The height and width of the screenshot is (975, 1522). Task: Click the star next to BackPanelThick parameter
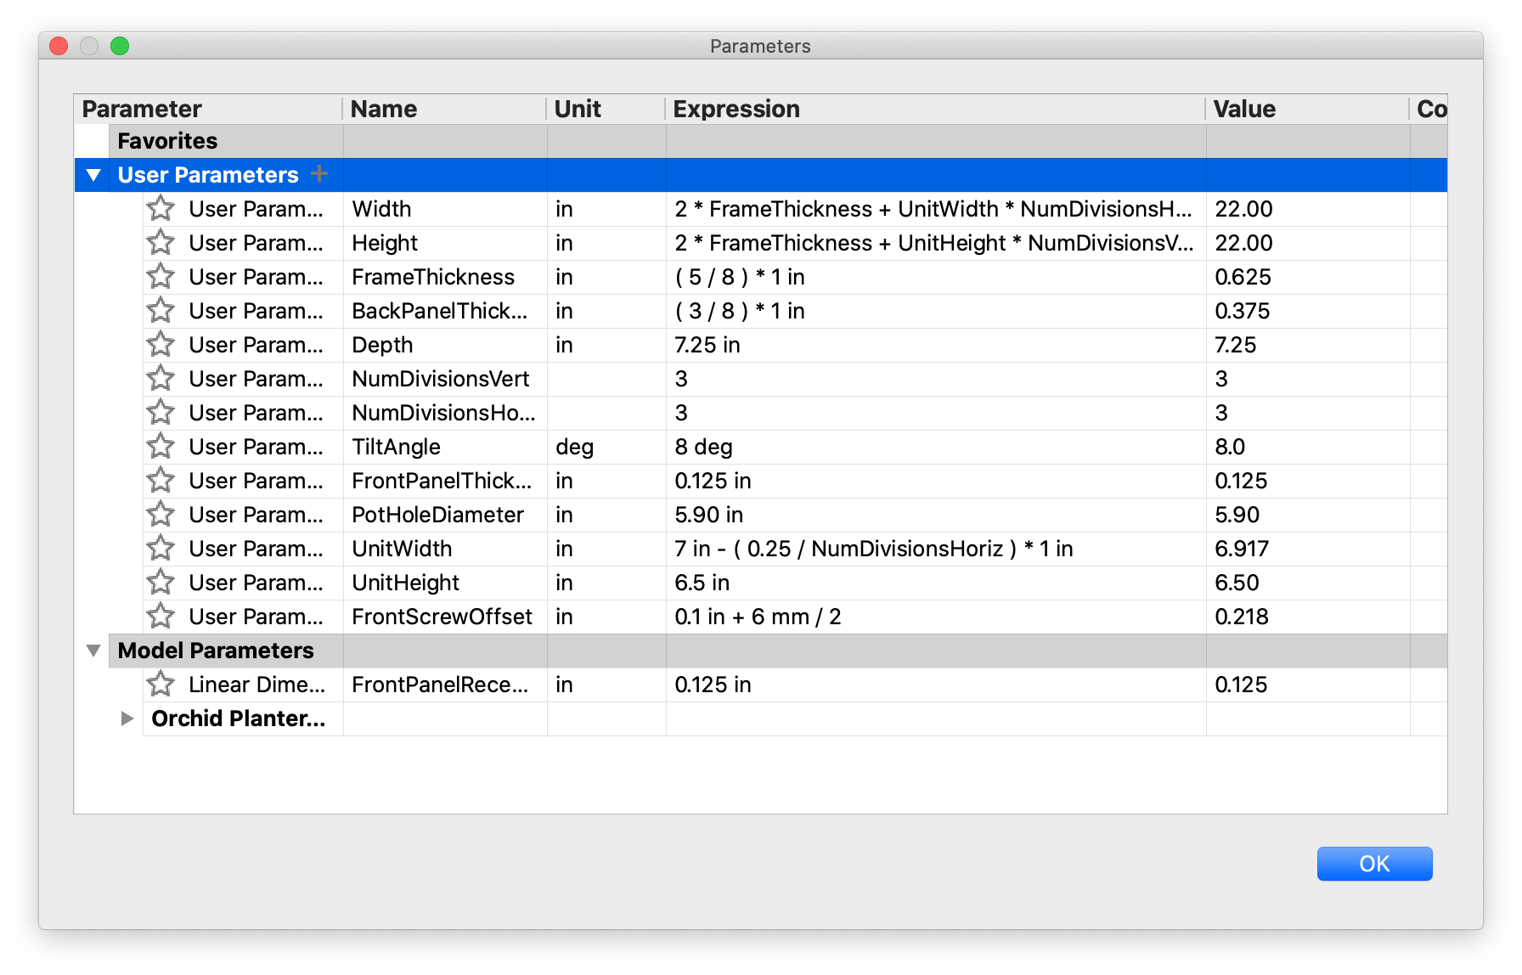click(x=161, y=310)
